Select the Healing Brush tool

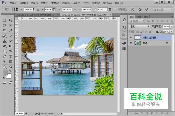pyautogui.click(x=4, y=36)
